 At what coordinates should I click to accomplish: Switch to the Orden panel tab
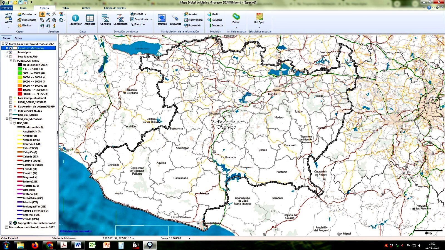[18, 38]
